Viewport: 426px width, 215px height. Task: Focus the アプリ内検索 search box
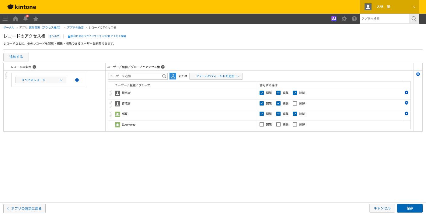coord(384,19)
